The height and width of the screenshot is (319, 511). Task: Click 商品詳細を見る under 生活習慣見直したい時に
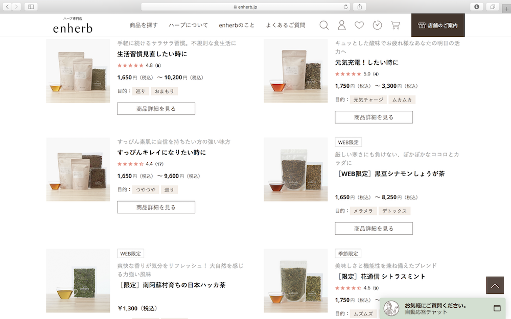coord(156,109)
